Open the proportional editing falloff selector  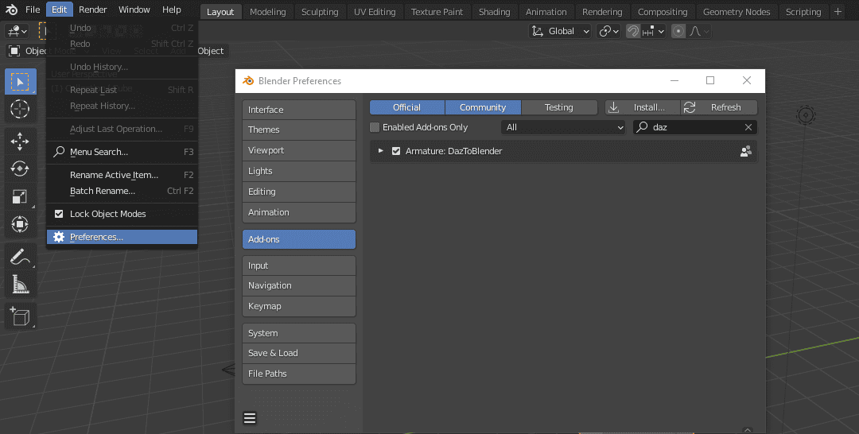tap(699, 31)
